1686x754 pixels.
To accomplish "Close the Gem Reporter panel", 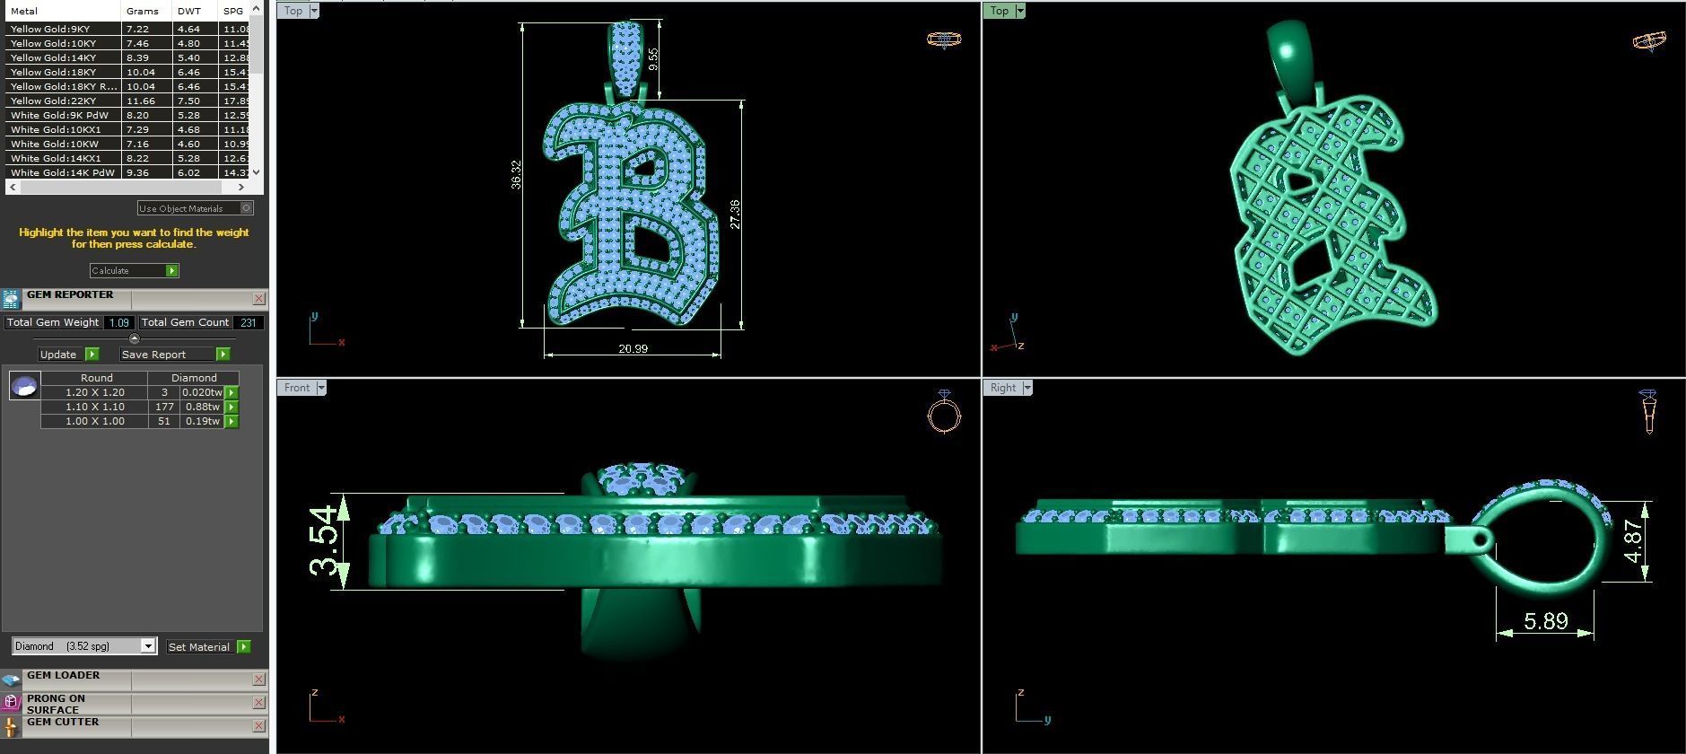I will tap(258, 299).
